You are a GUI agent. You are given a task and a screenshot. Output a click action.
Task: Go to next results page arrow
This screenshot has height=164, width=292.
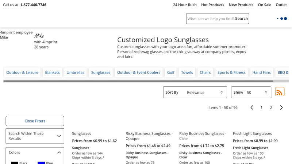coord(281,108)
